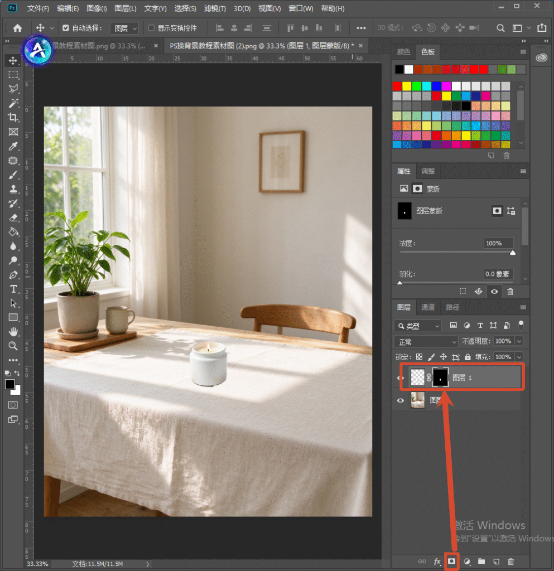
Task: Adjust the 浓度 density slider handle
Action: (513, 253)
